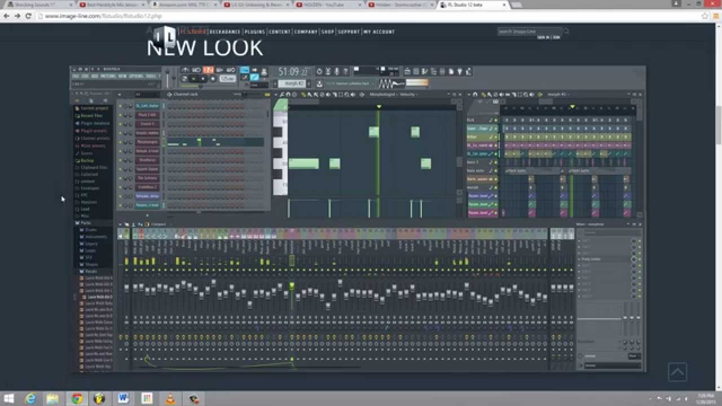This screenshot has width=722, height=406.
Task: Open the PATTERNS menu in FL Studio
Action: point(107,76)
